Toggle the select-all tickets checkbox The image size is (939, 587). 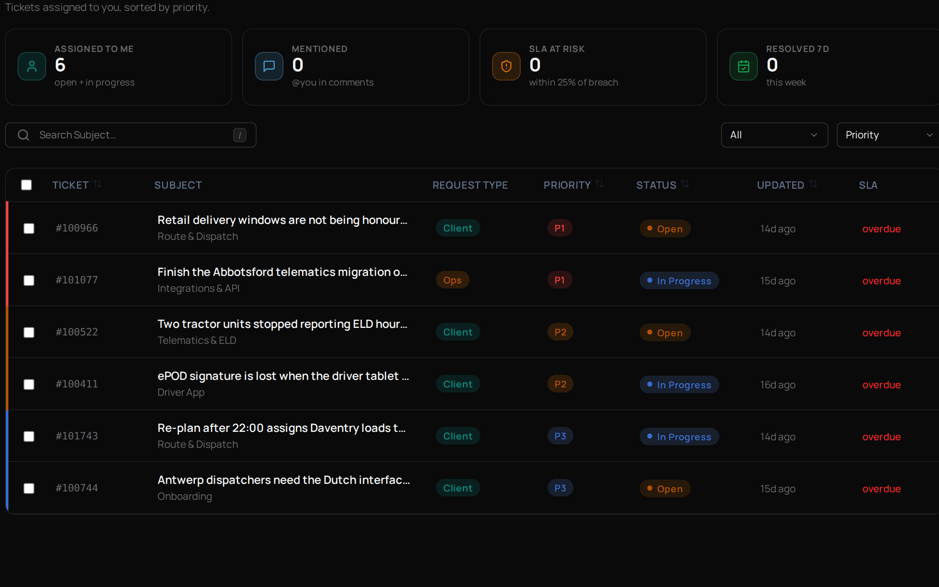26,185
